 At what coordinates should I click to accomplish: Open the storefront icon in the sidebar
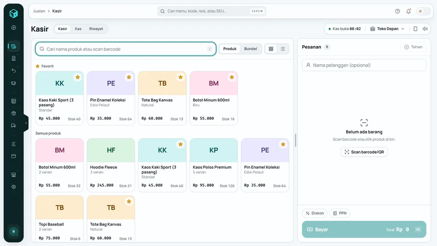14,175
